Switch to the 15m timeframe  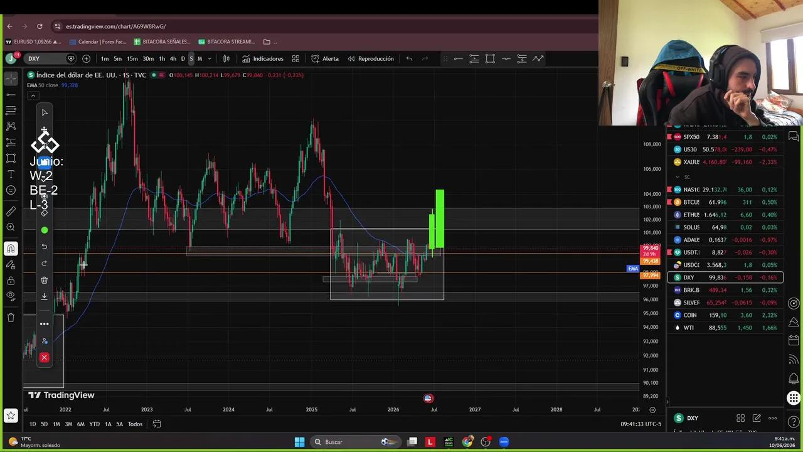click(132, 58)
